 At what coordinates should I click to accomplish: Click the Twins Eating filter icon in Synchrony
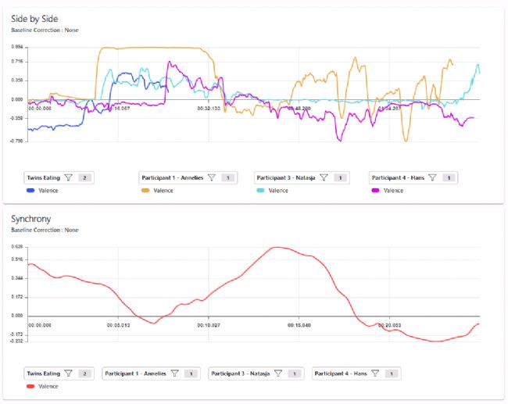coord(69,374)
